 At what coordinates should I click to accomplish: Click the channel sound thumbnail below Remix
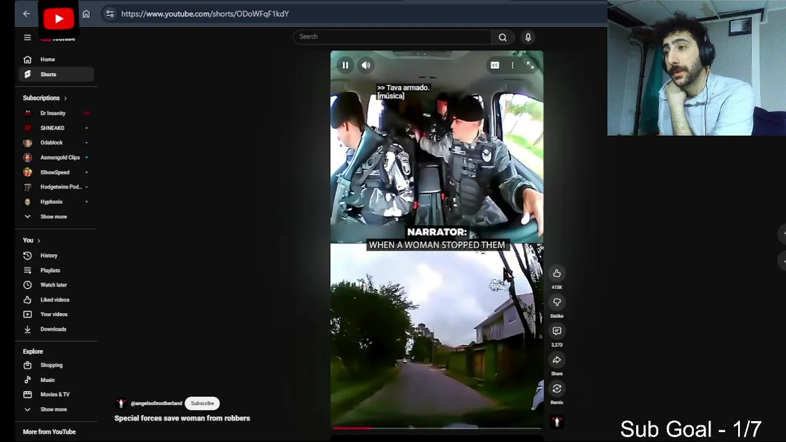(557, 422)
